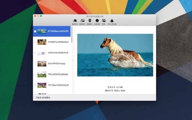Image resolution: width=192 pixels, height=120 pixels.
Task: Click the backup photos toolbar icon
Action: [x=75, y=21]
